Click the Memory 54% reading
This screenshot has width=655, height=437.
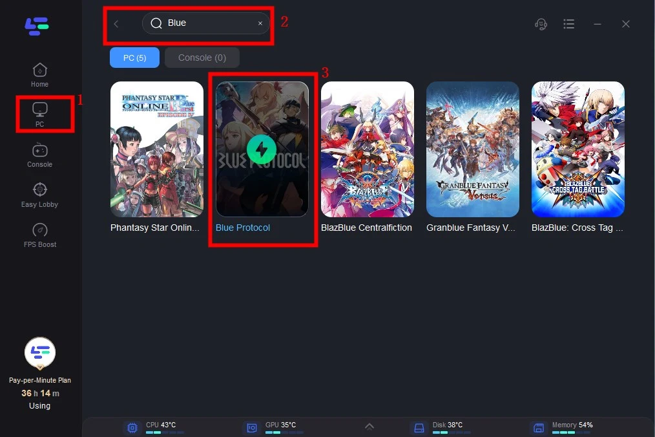click(x=572, y=425)
